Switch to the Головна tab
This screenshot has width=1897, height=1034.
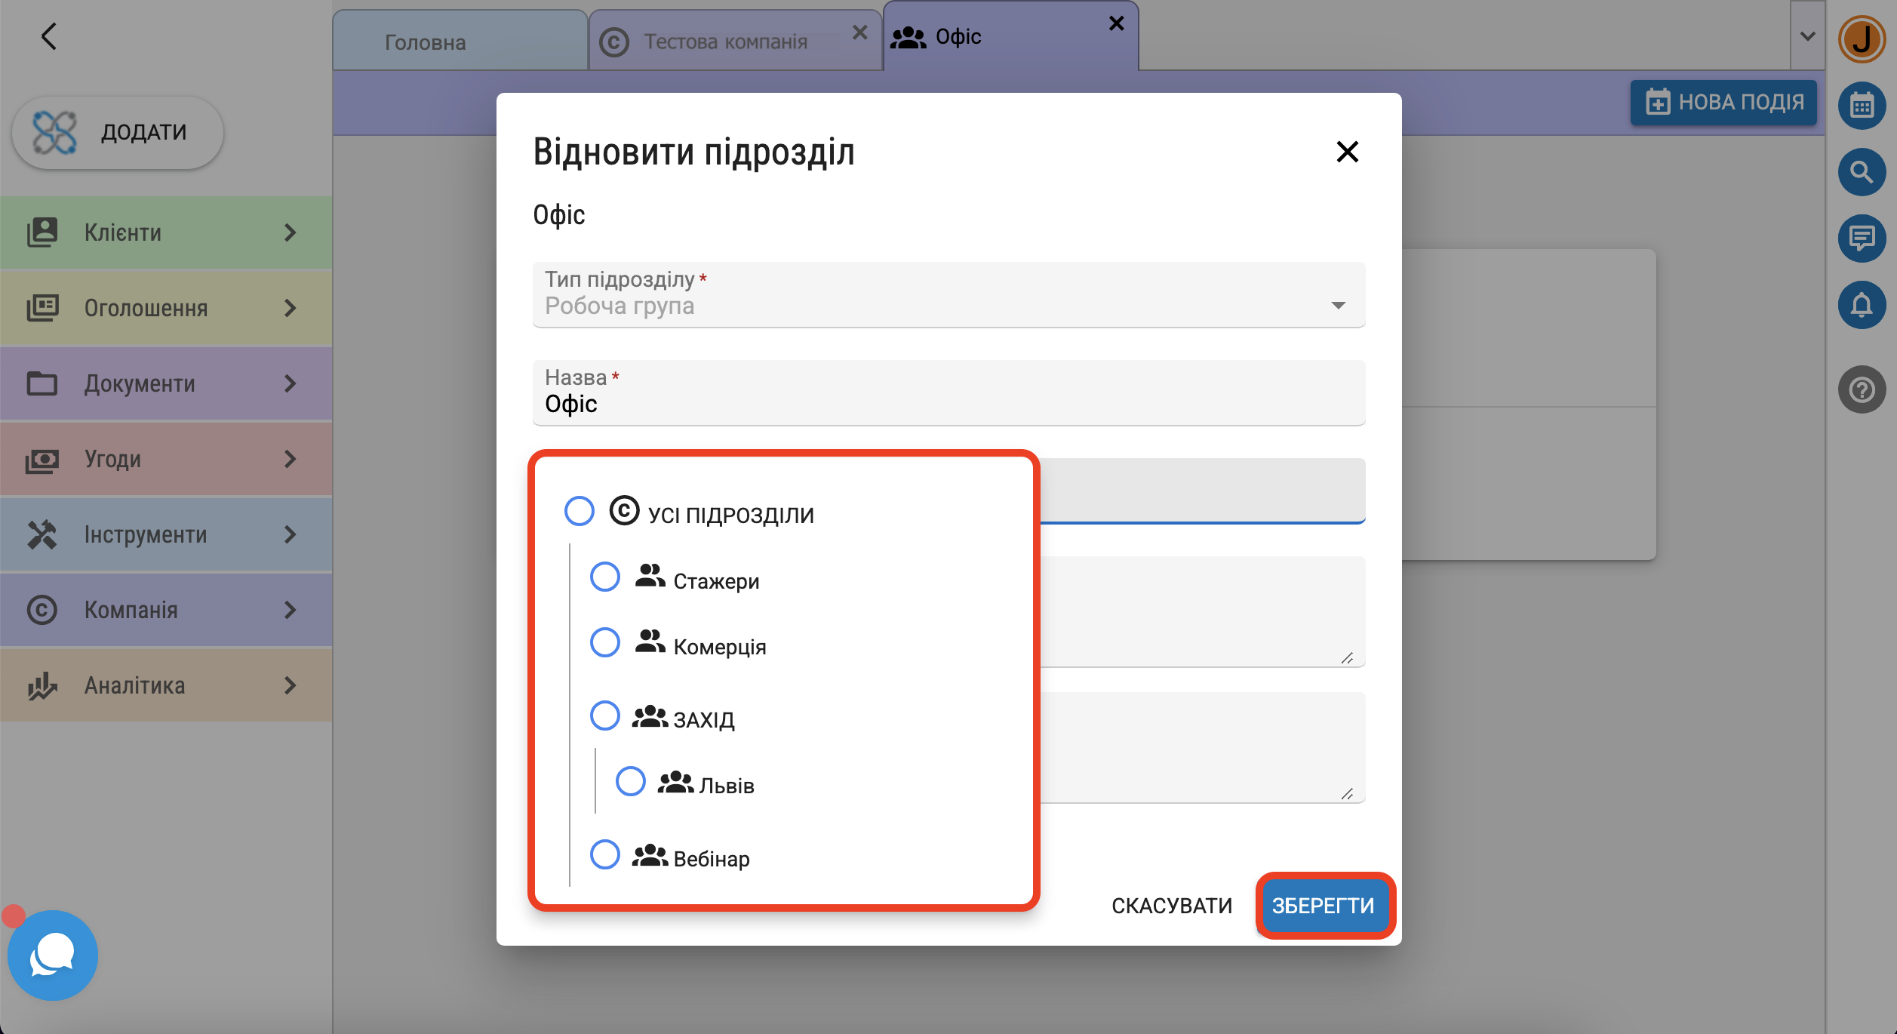coord(426,42)
